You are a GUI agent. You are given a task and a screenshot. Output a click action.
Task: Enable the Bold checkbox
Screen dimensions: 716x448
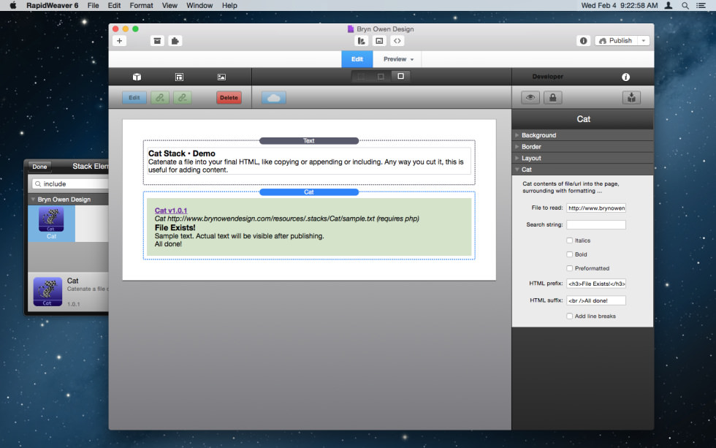click(x=569, y=254)
